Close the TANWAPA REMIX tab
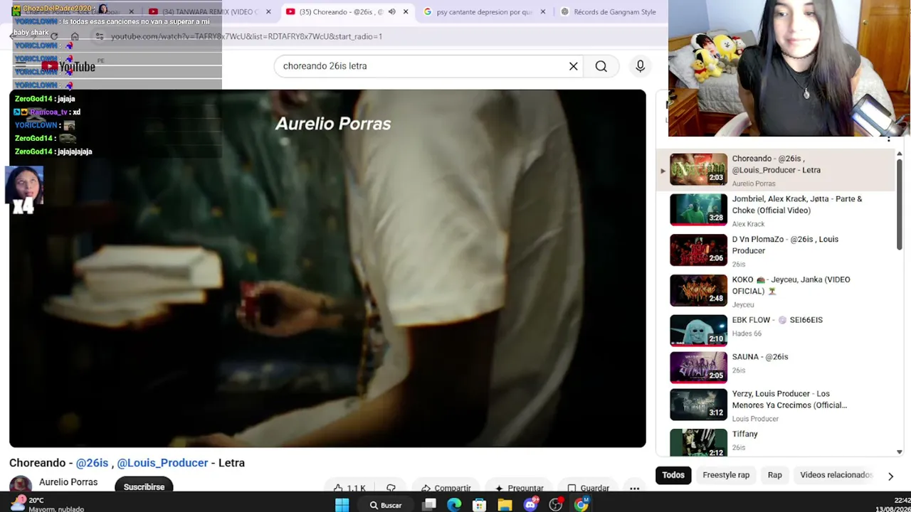 click(268, 12)
